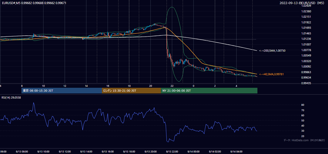Click price axis value 1.01007
Screen dimensions: 328x154
(306, 44)
